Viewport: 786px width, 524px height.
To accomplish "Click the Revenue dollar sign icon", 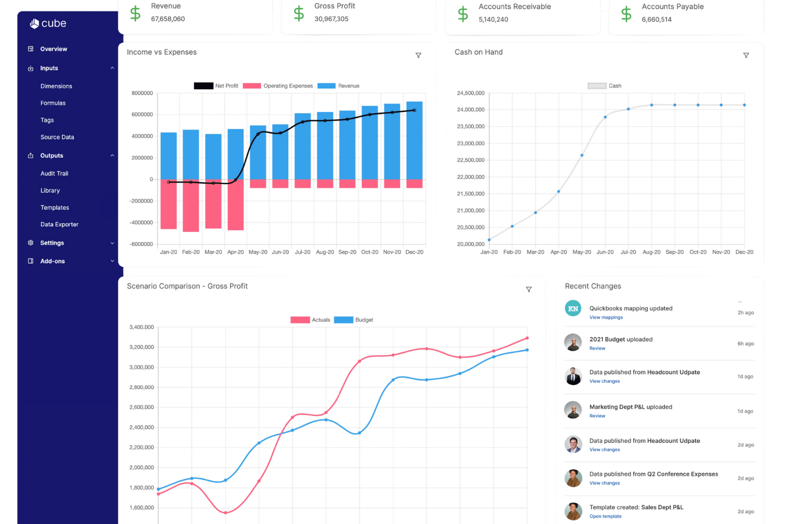I will tap(135, 13).
